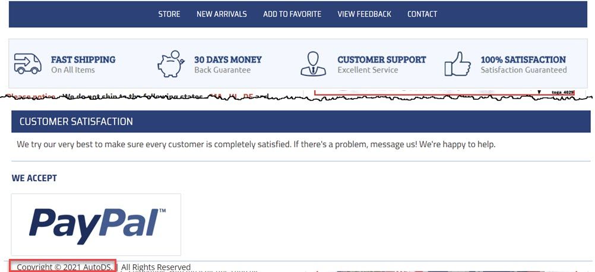
Task: Click the FAST SHIPPING heading
Action: [x=83, y=59]
